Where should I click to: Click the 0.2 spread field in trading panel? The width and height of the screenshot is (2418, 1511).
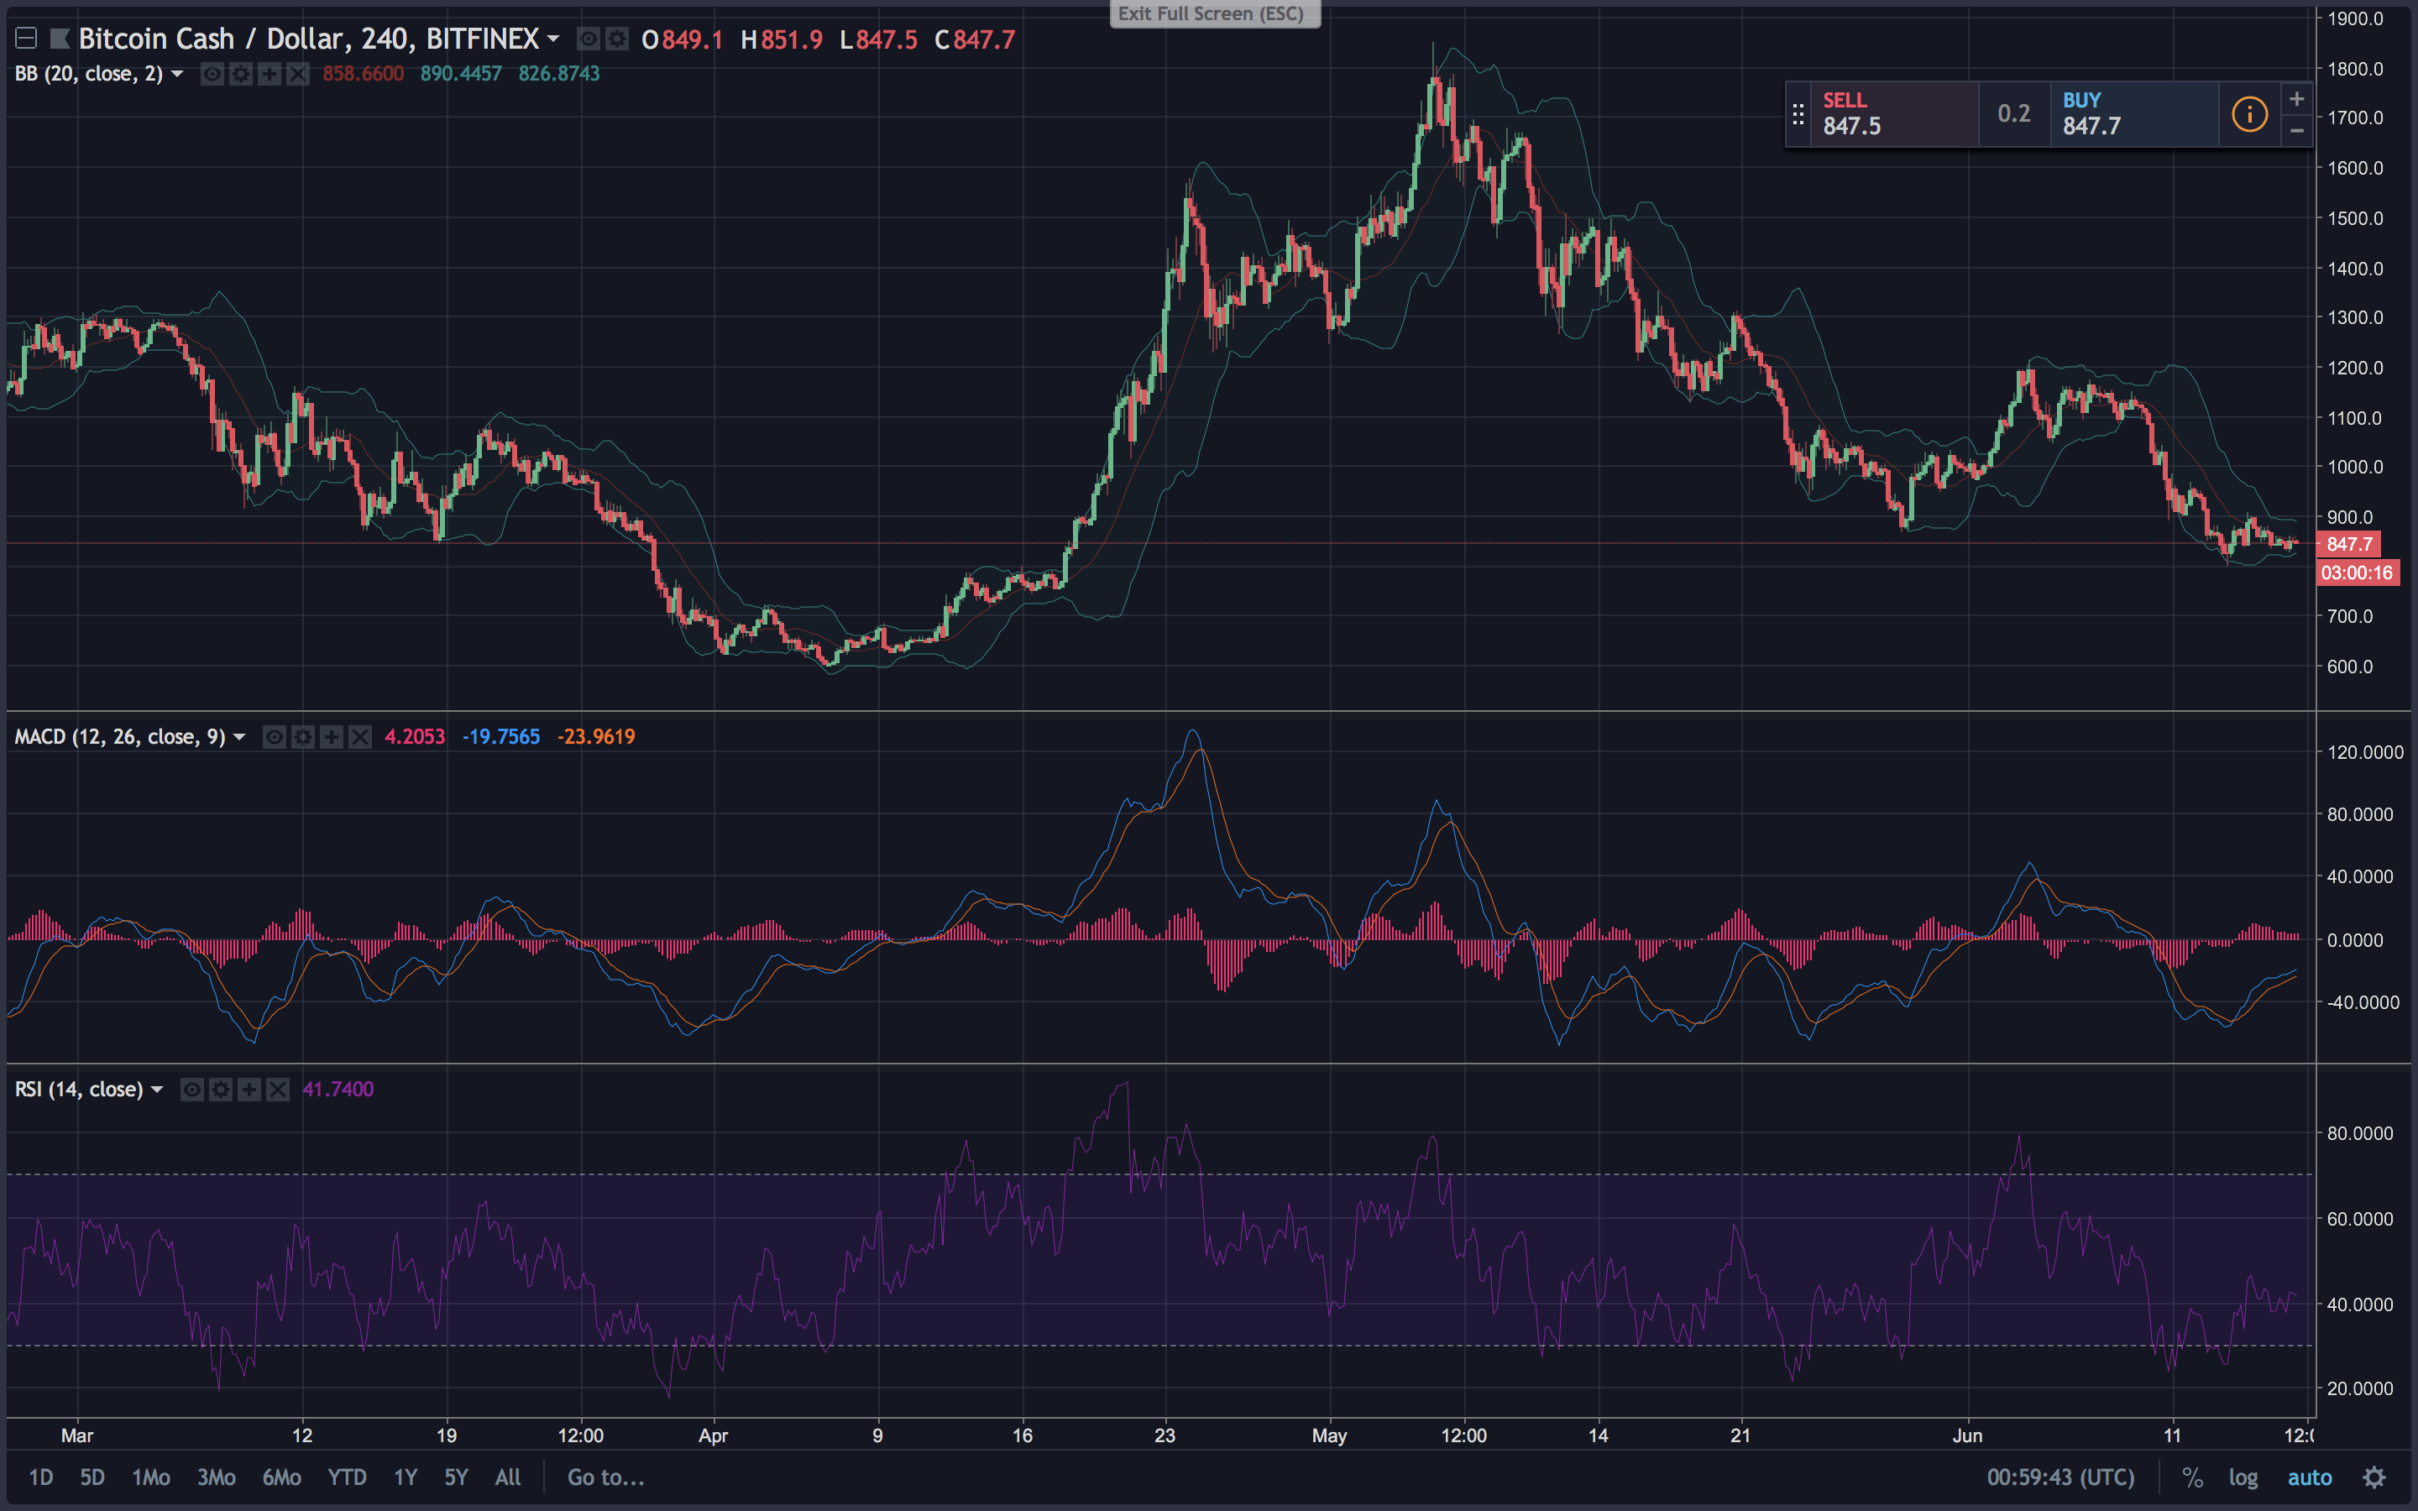pyautogui.click(x=2013, y=114)
